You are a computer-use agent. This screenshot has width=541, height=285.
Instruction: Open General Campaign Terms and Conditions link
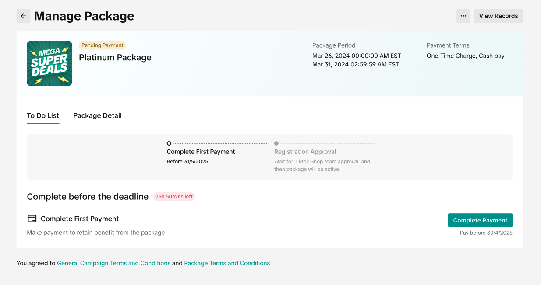(x=113, y=263)
